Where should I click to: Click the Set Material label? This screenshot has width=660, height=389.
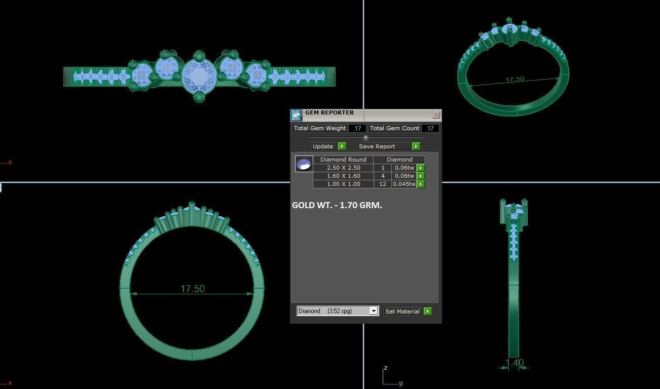tap(402, 312)
